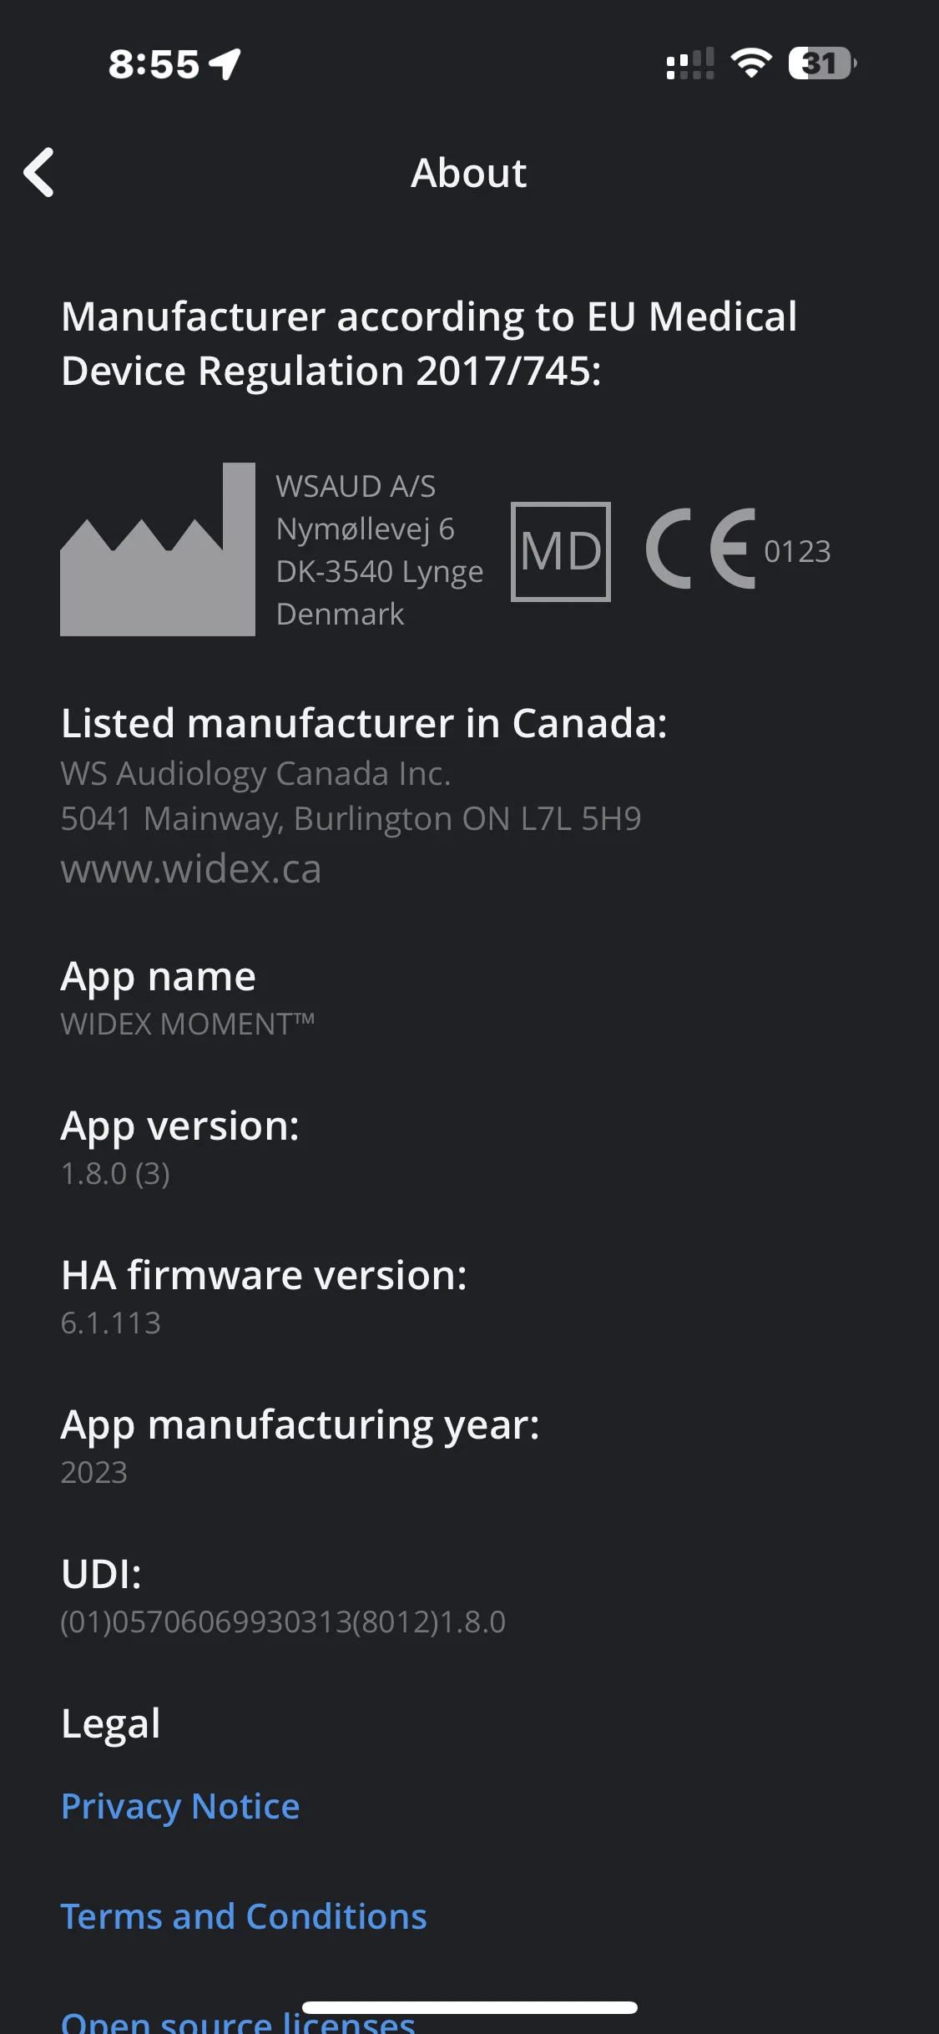
Task: Tap the cellular signal bars icon
Action: tap(690, 63)
